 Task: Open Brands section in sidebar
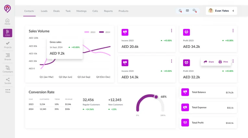point(7,57)
